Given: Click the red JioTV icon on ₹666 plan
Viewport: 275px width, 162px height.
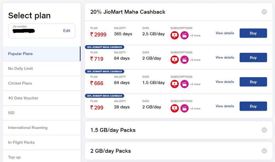Looking at the screenshot, I should pyautogui.click(x=175, y=84).
